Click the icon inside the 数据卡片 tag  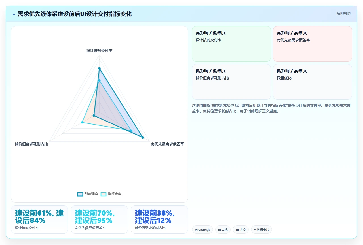[255, 230]
